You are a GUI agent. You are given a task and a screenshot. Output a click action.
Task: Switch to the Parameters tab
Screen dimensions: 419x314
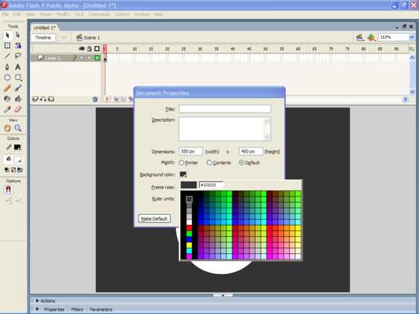tap(101, 309)
